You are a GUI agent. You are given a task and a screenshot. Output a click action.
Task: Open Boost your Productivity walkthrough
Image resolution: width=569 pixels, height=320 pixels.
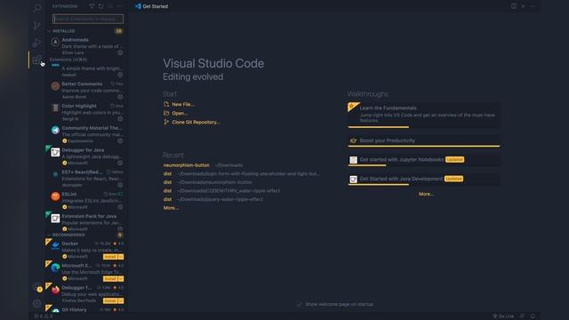[x=424, y=140]
